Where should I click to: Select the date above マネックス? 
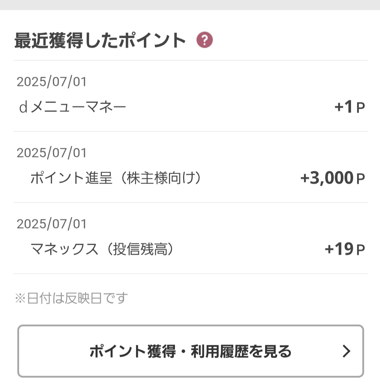coord(52,224)
